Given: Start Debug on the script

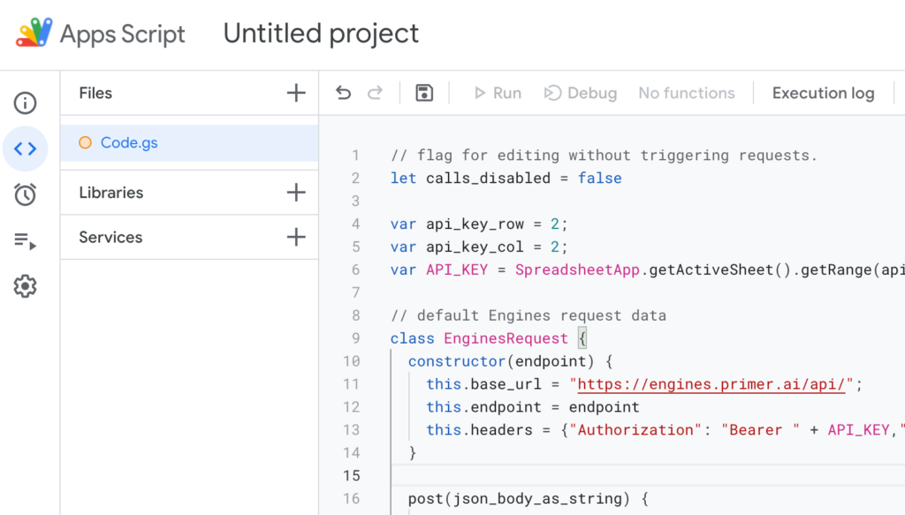Looking at the screenshot, I should click(x=581, y=93).
